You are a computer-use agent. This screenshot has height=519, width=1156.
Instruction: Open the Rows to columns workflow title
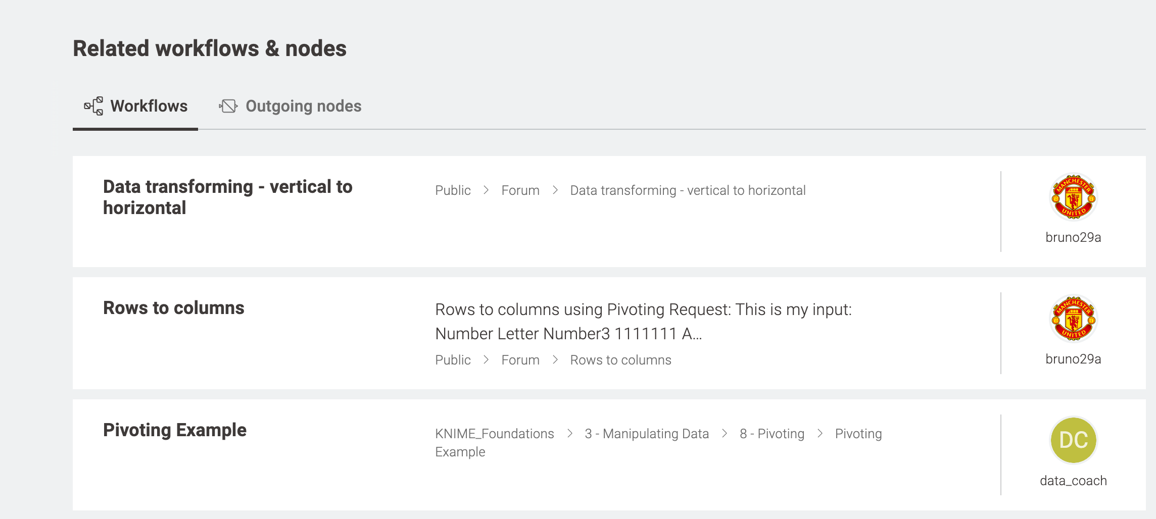(x=173, y=308)
